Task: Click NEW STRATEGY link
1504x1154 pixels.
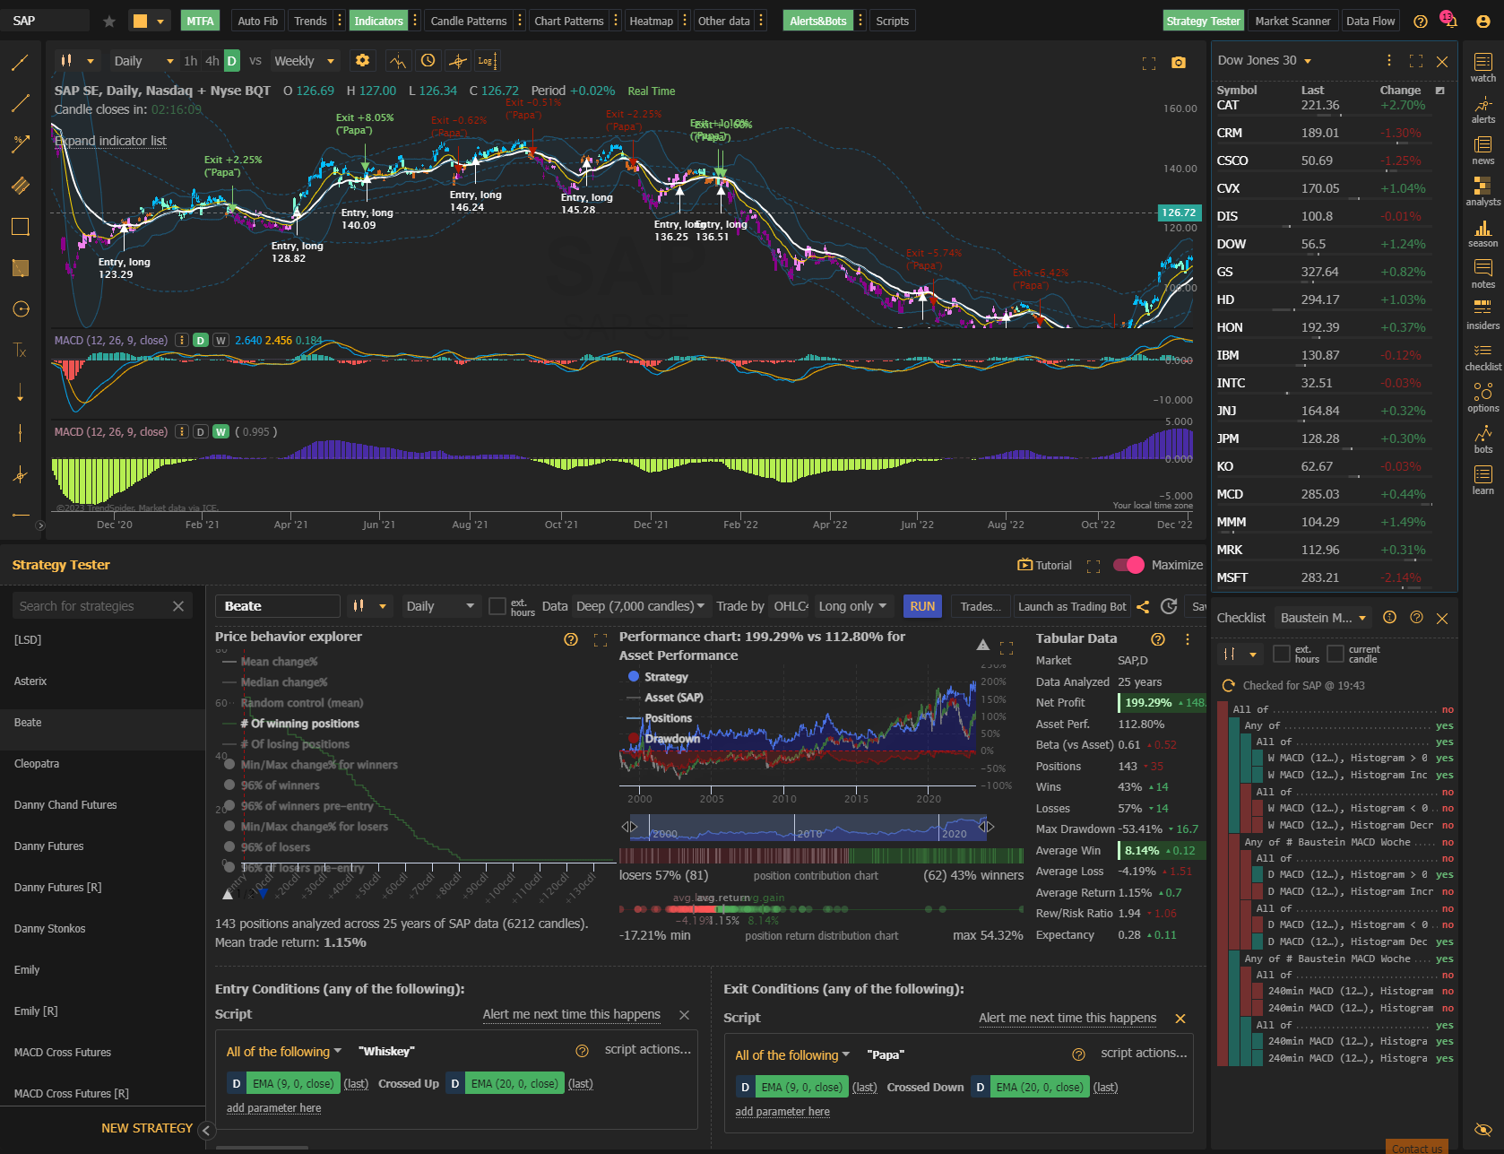Action: click(x=147, y=1128)
